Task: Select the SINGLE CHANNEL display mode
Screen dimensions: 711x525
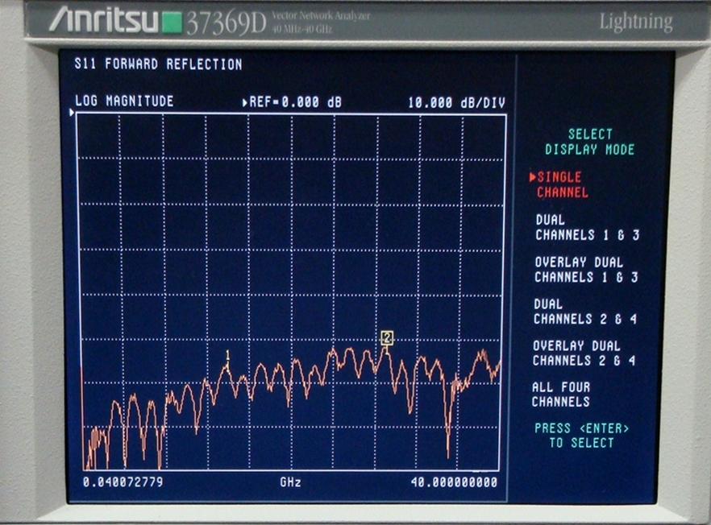Action: click(x=563, y=185)
